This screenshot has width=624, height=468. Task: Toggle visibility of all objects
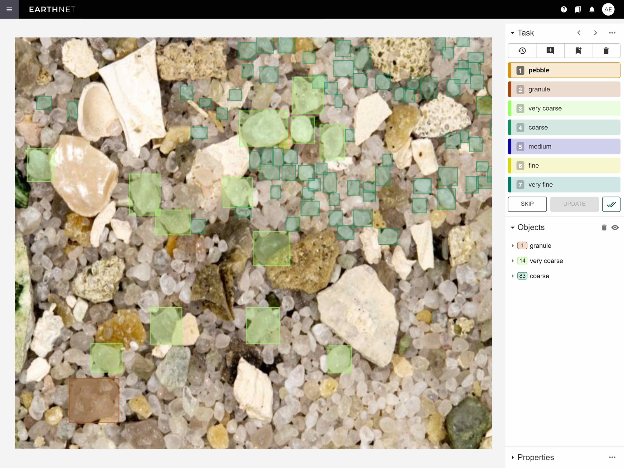tap(615, 227)
